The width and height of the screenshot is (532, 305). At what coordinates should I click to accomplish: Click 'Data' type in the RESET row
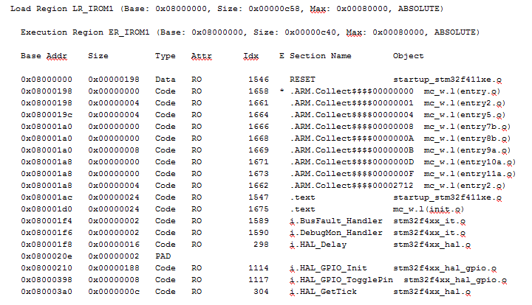click(x=166, y=80)
